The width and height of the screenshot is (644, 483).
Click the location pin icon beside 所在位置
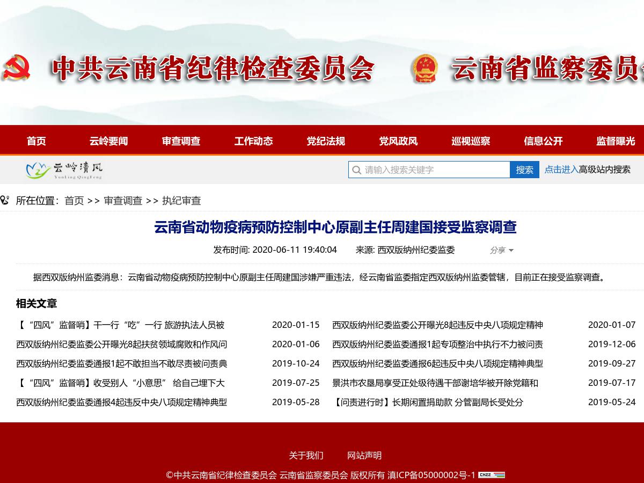(x=5, y=201)
